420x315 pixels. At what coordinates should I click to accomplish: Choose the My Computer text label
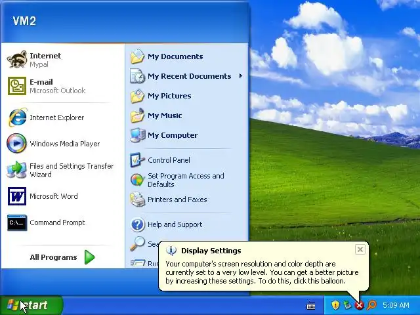(173, 135)
